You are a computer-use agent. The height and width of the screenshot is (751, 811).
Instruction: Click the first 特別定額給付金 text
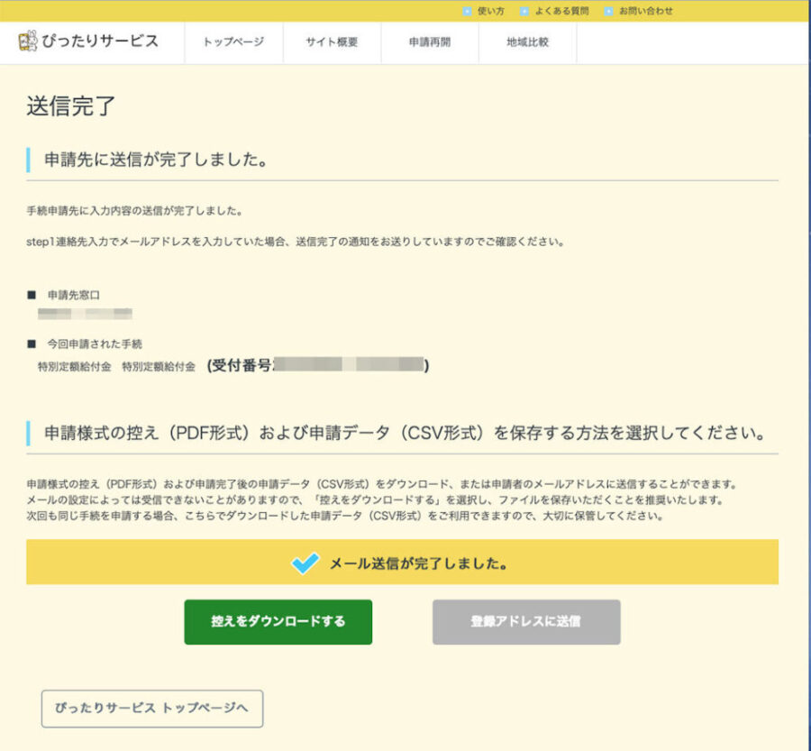pyautogui.click(x=75, y=366)
